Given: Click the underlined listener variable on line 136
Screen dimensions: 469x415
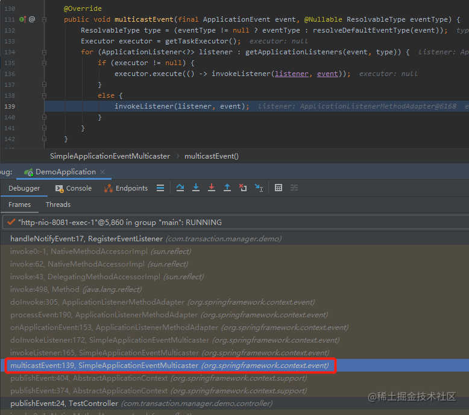Looking at the screenshot, I should 292,74.
